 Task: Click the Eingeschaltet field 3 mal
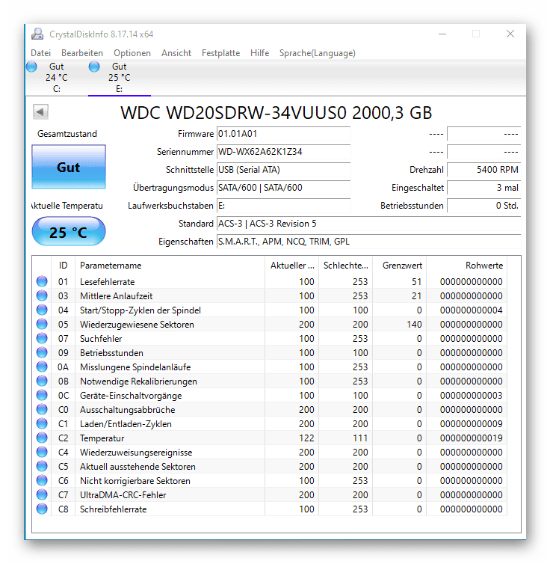click(484, 188)
